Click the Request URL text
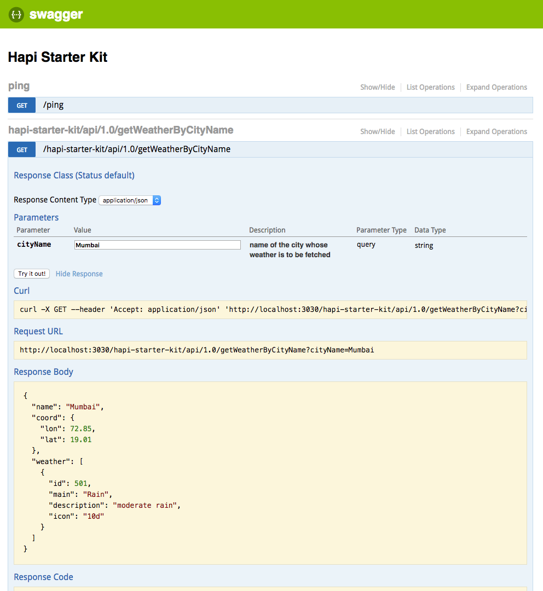 (x=197, y=350)
